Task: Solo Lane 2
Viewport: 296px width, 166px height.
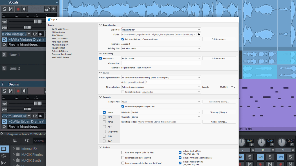Action: coord(4,68)
